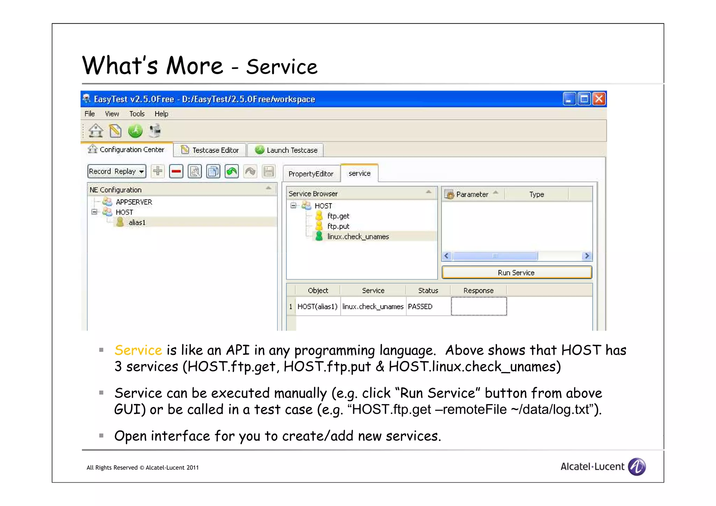The width and height of the screenshot is (716, 506).
Task: Collapse the HOST node in Service Browser
Action: (293, 206)
